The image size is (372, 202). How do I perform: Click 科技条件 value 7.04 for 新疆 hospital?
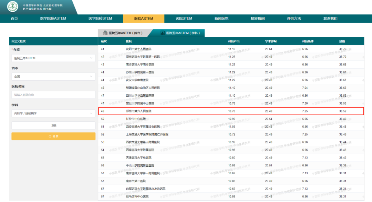(305, 88)
